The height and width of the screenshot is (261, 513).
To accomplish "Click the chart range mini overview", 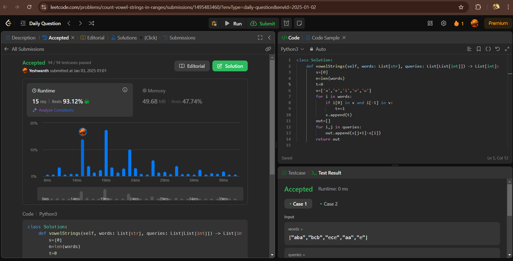I will tap(140, 194).
